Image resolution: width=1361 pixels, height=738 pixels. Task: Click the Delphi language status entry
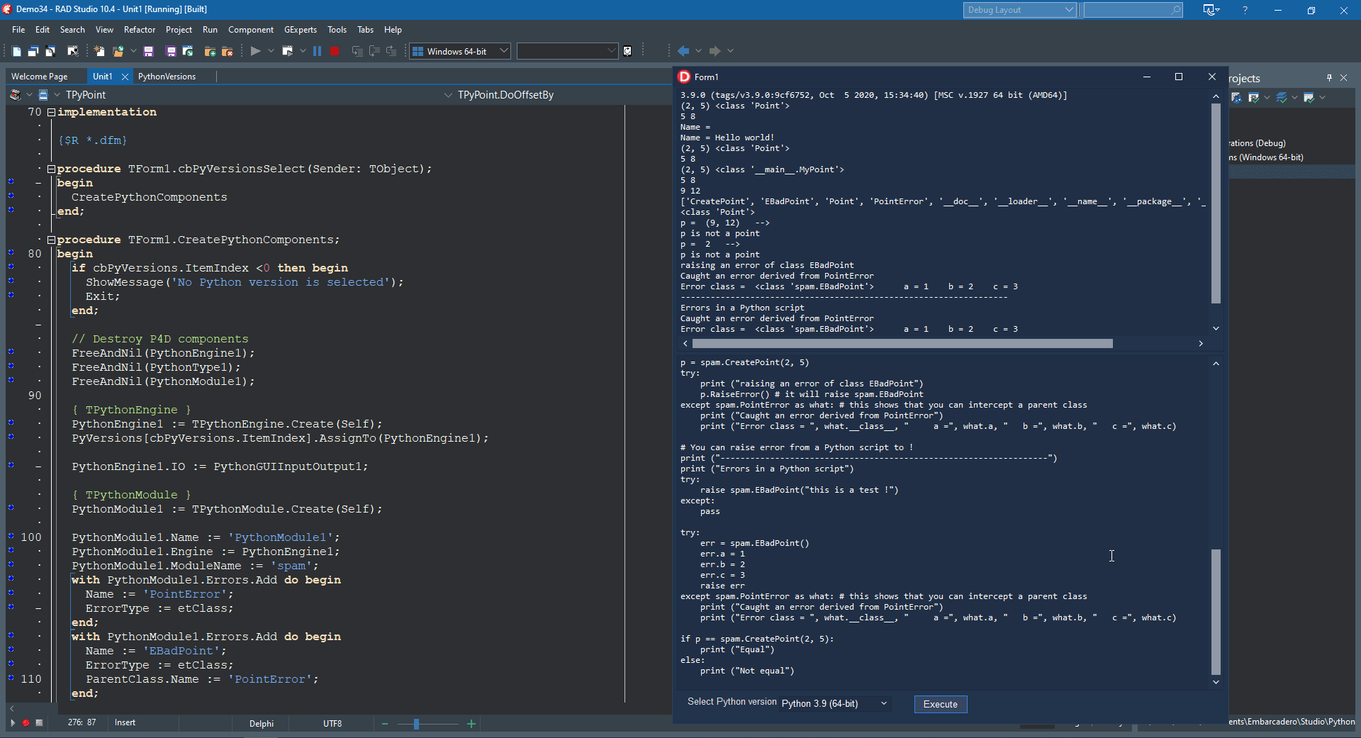262,724
